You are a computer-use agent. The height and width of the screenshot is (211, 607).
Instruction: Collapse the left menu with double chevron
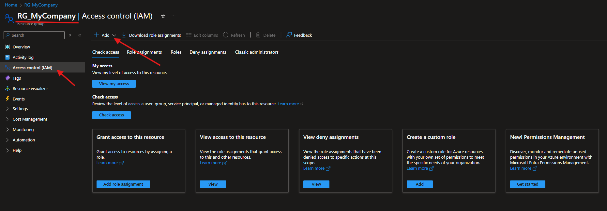[80, 35]
